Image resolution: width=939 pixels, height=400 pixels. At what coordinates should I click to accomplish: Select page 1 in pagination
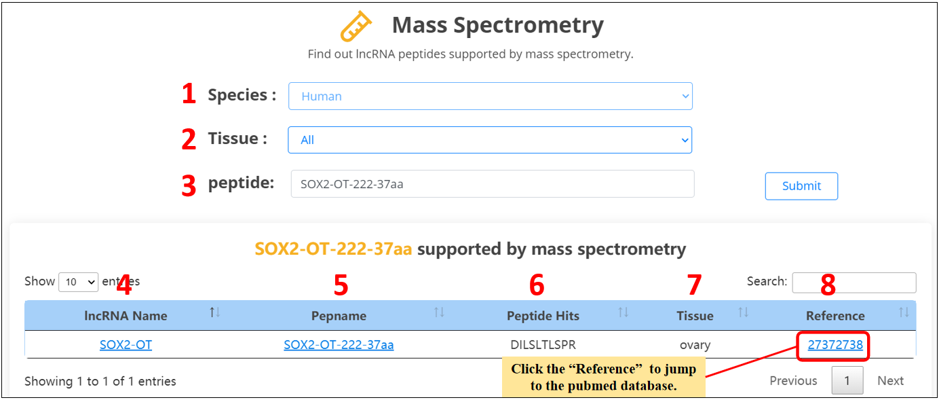pos(847,381)
